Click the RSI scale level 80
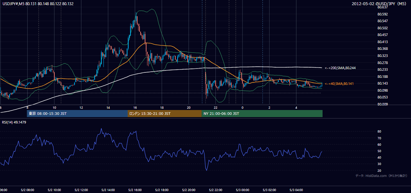Image resolution: width=411 pixels, height=193 pixels. pyautogui.click(x=379, y=132)
